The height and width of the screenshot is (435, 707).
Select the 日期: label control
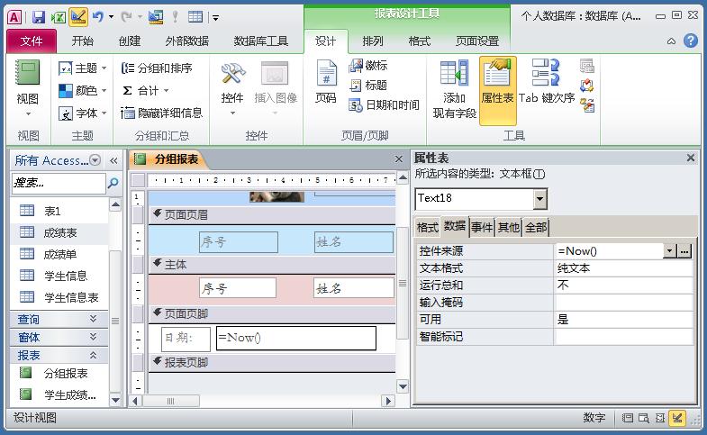point(186,339)
